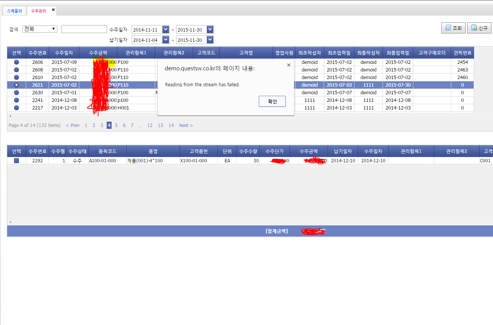
Task: Open 수주일자 start date 2014-11-11 calendar dropdown
Action: coord(165,30)
